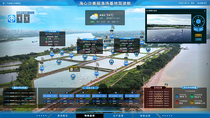Click the 01# monitoring pole marker

(x=41, y=69)
